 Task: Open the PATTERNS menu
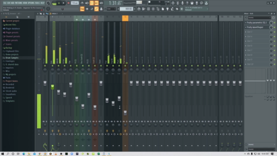(x=19, y=3)
